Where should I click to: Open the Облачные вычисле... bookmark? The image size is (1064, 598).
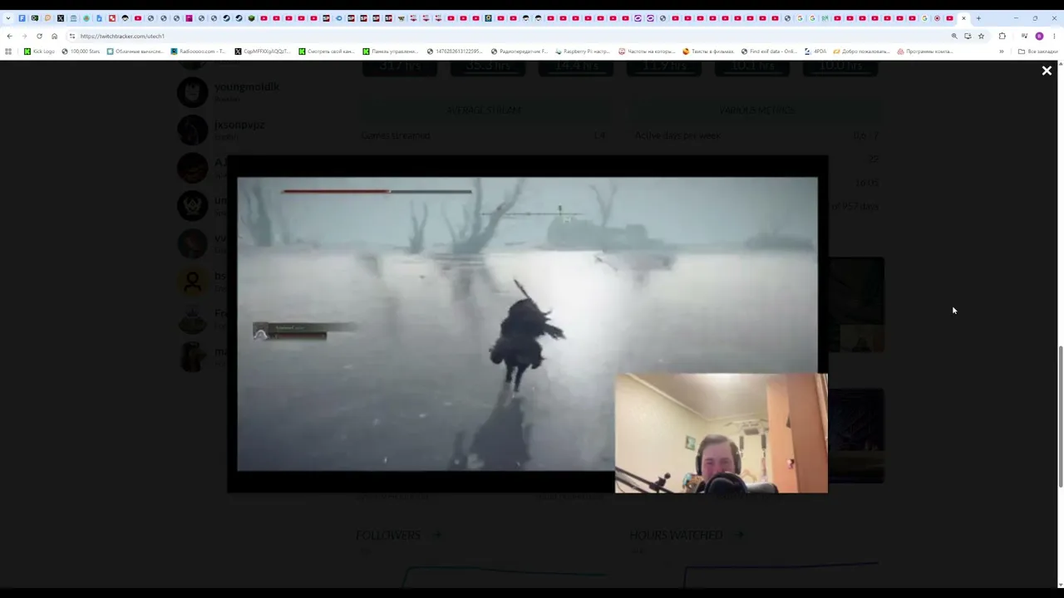pyautogui.click(x=135, y=51)
